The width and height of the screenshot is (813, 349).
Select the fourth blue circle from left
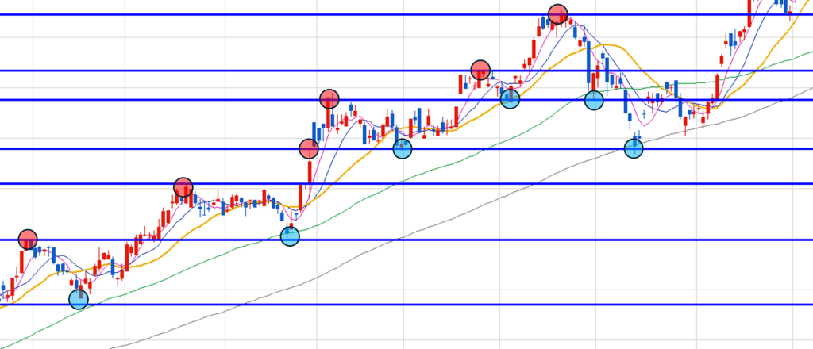pyautogui.click(x=510, y=99)
